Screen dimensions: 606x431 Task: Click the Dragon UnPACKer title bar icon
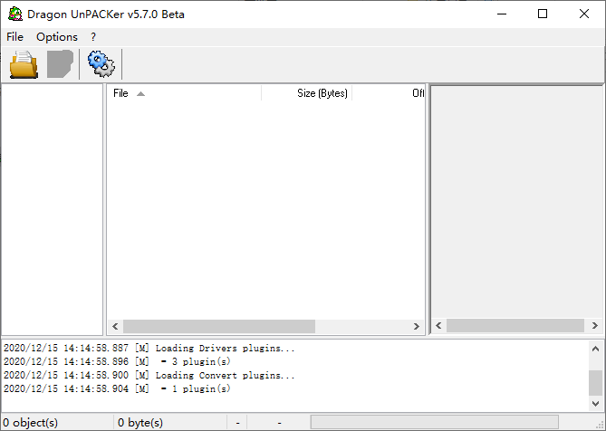[x=15, y=14]
